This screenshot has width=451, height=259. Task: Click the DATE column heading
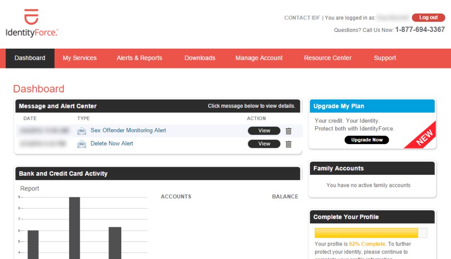click(30, 118)
